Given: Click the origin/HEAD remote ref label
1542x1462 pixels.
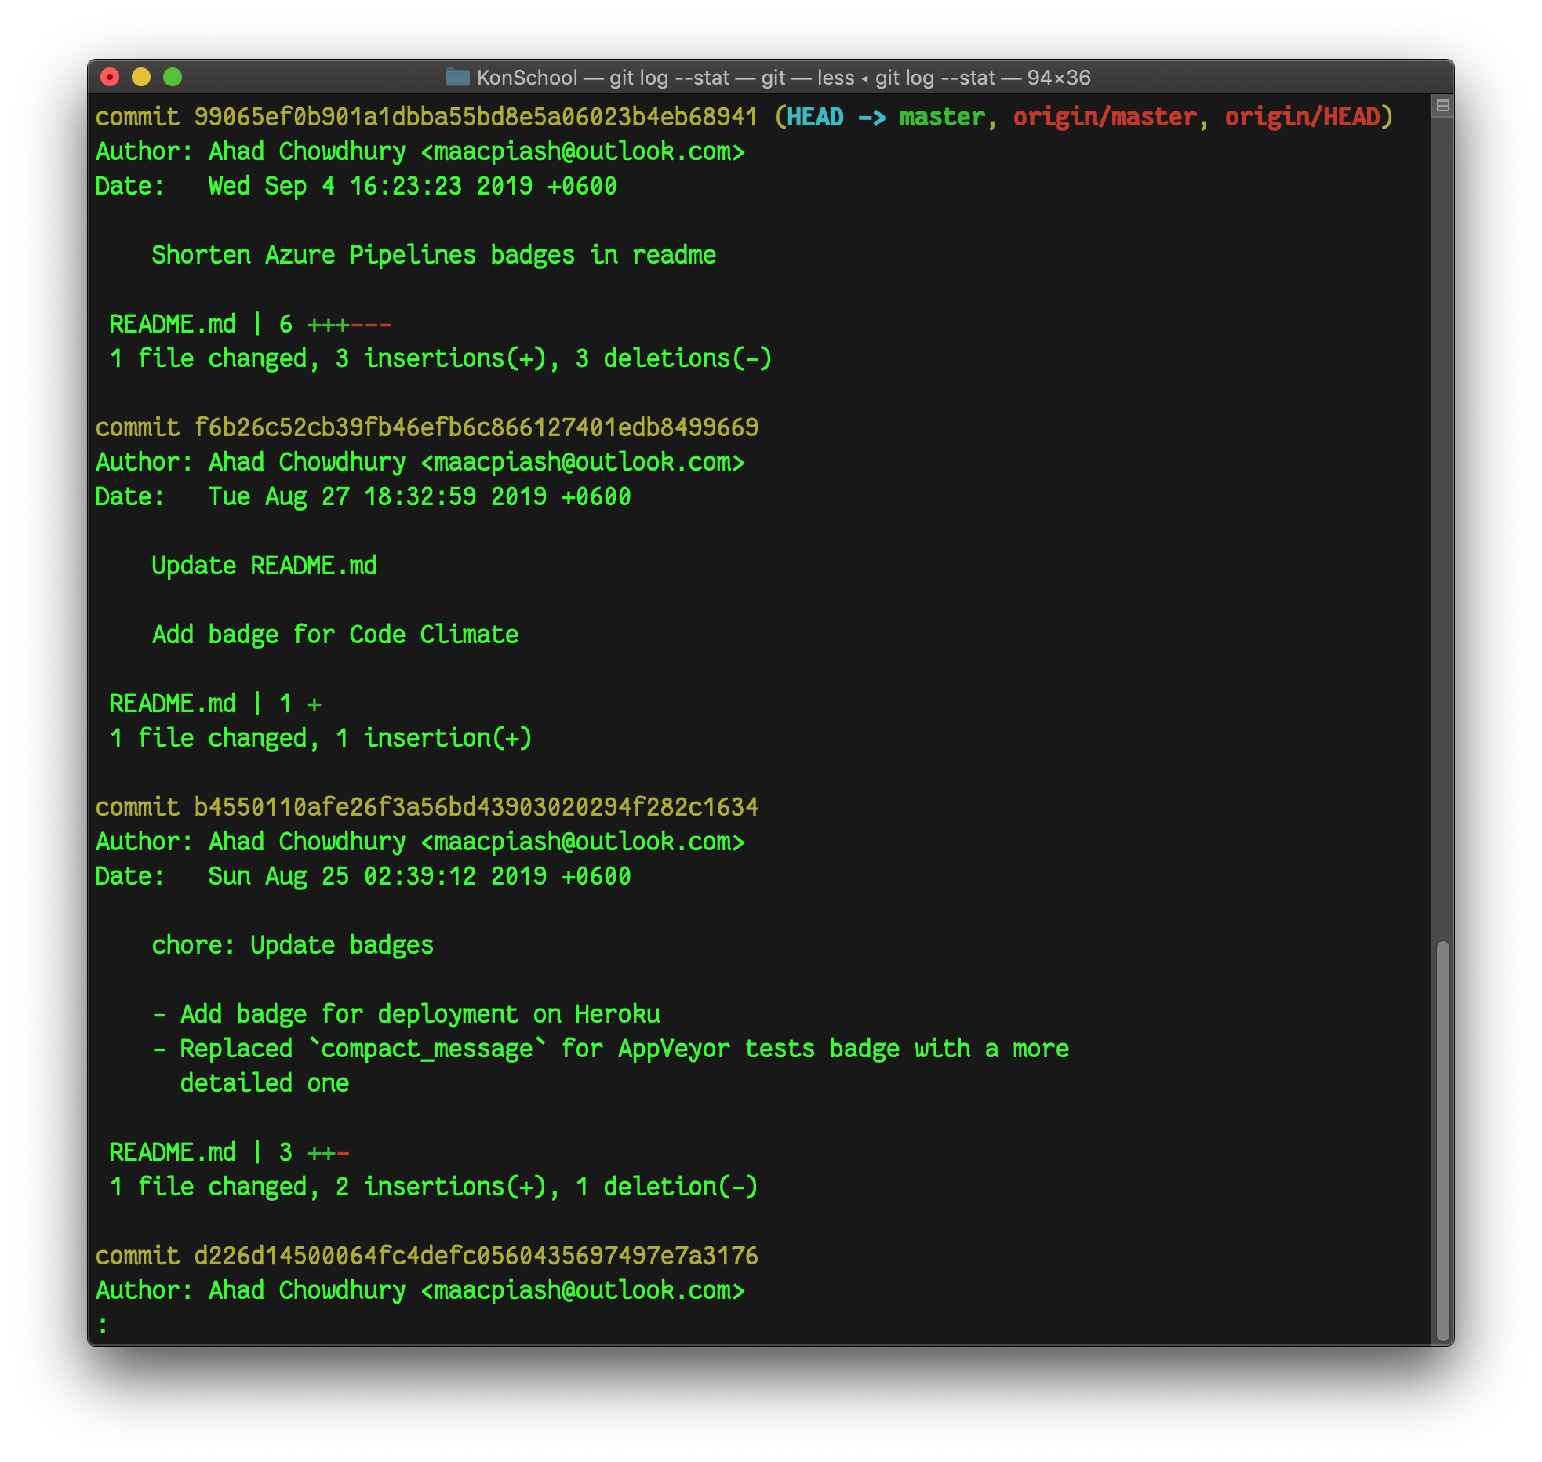Looking at the screenshot, I should tap(1302, 117).
